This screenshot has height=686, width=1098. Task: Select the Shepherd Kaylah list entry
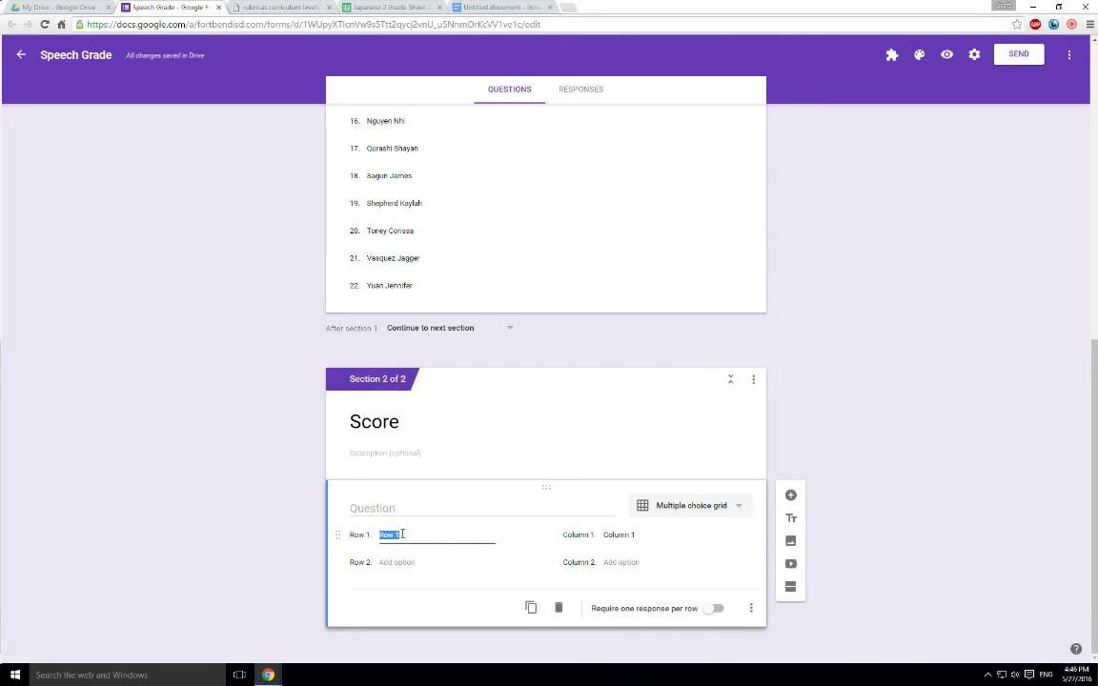[394, 204]
